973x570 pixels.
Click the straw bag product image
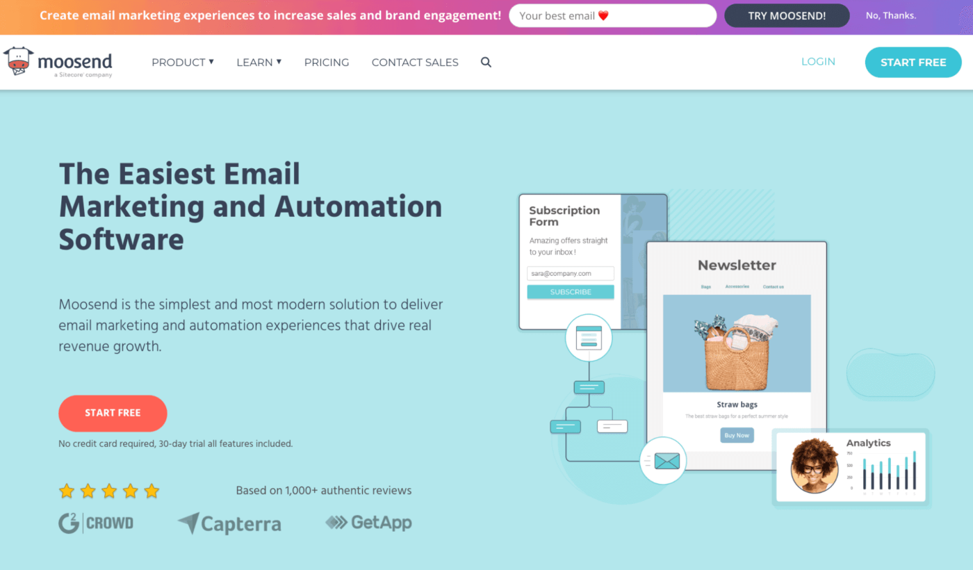coord(737,343)
